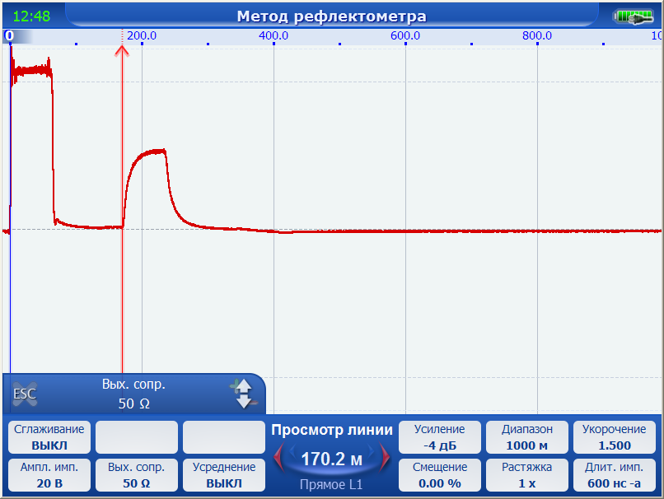Open Растяжка 1 x zoom setting
The height and width of the screenshot is (499, 664).
click(526, 475)
